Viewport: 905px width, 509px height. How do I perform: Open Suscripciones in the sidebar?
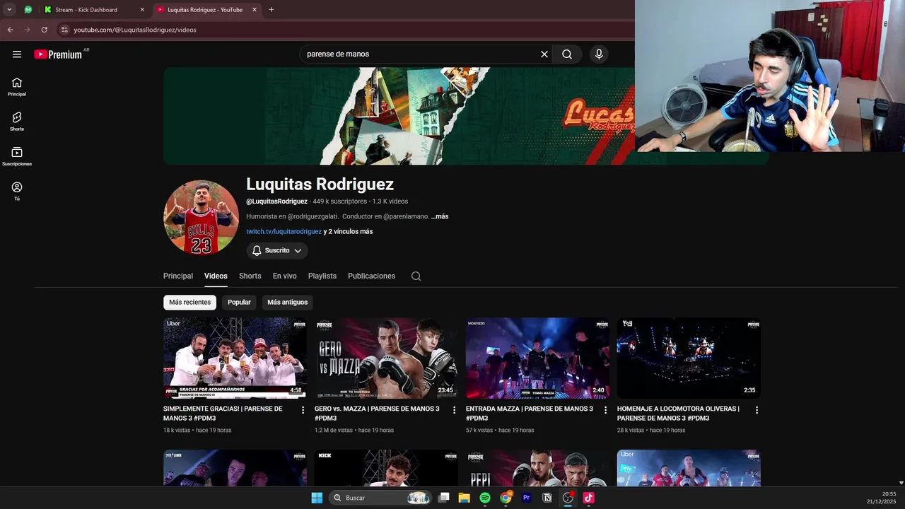click(x=17, y=156)
